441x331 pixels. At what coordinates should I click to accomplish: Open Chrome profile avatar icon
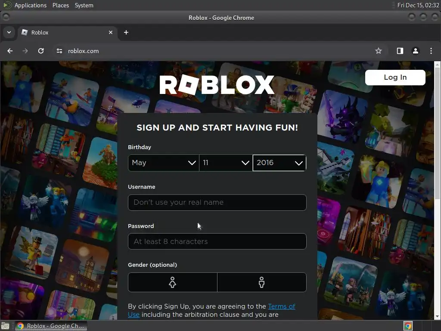point(416,51)
